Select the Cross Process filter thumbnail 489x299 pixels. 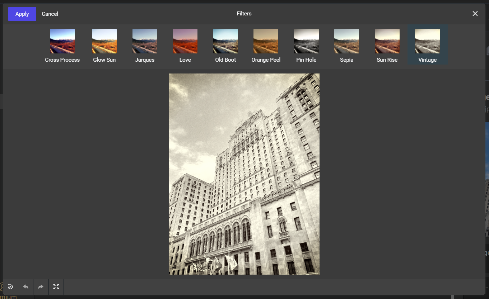tap(62, 41)
